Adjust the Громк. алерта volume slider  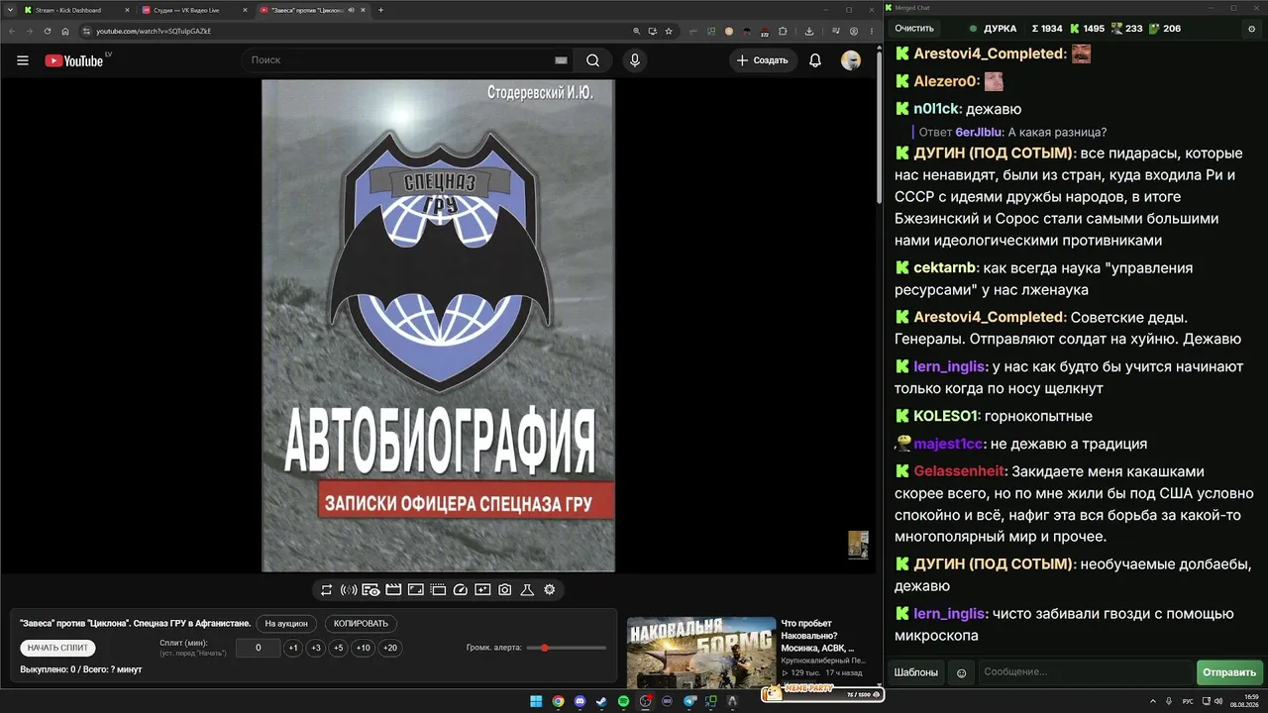tap(567, 648)
